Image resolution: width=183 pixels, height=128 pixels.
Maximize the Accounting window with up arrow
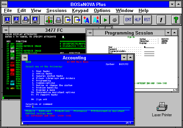coord(130,58)
